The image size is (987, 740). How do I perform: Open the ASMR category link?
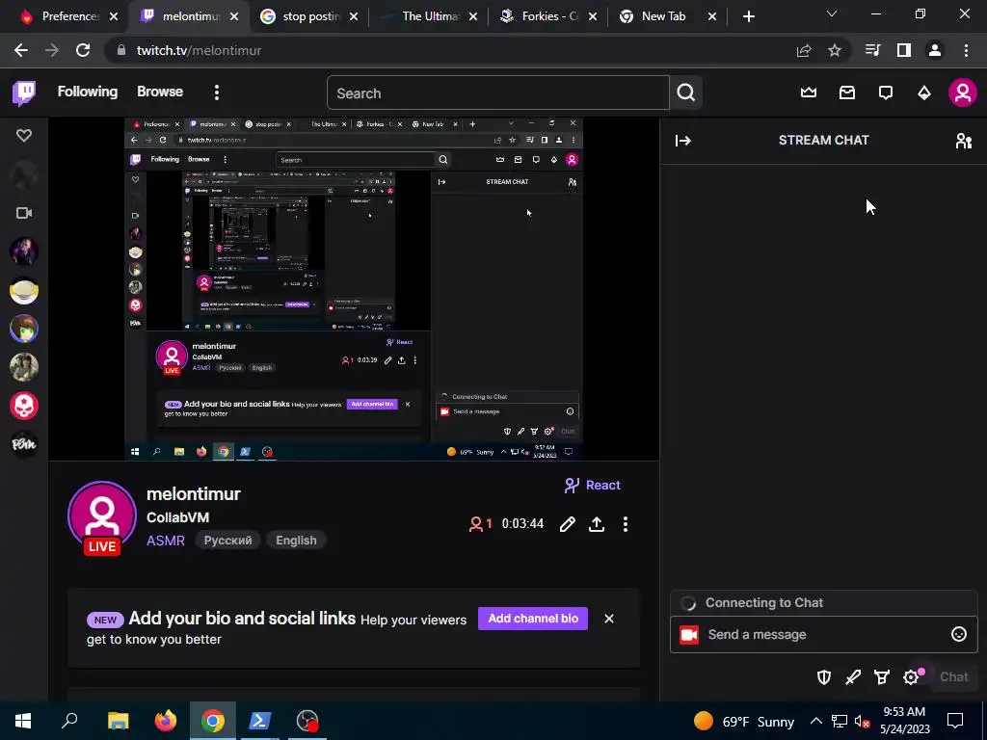pyautogui.click(x=166, y=541)
